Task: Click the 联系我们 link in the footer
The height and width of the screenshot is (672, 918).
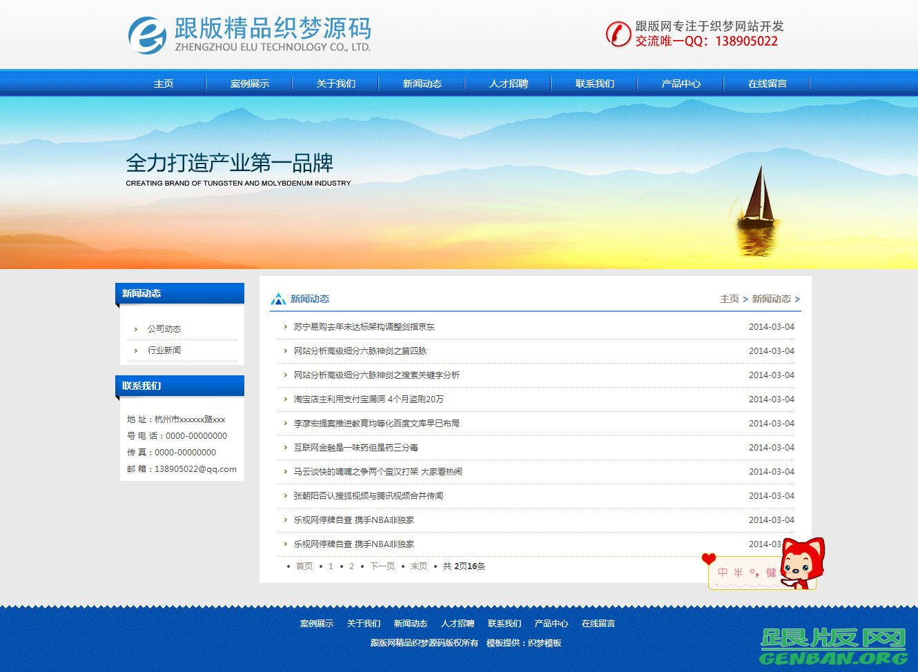Action: point(503,623)
